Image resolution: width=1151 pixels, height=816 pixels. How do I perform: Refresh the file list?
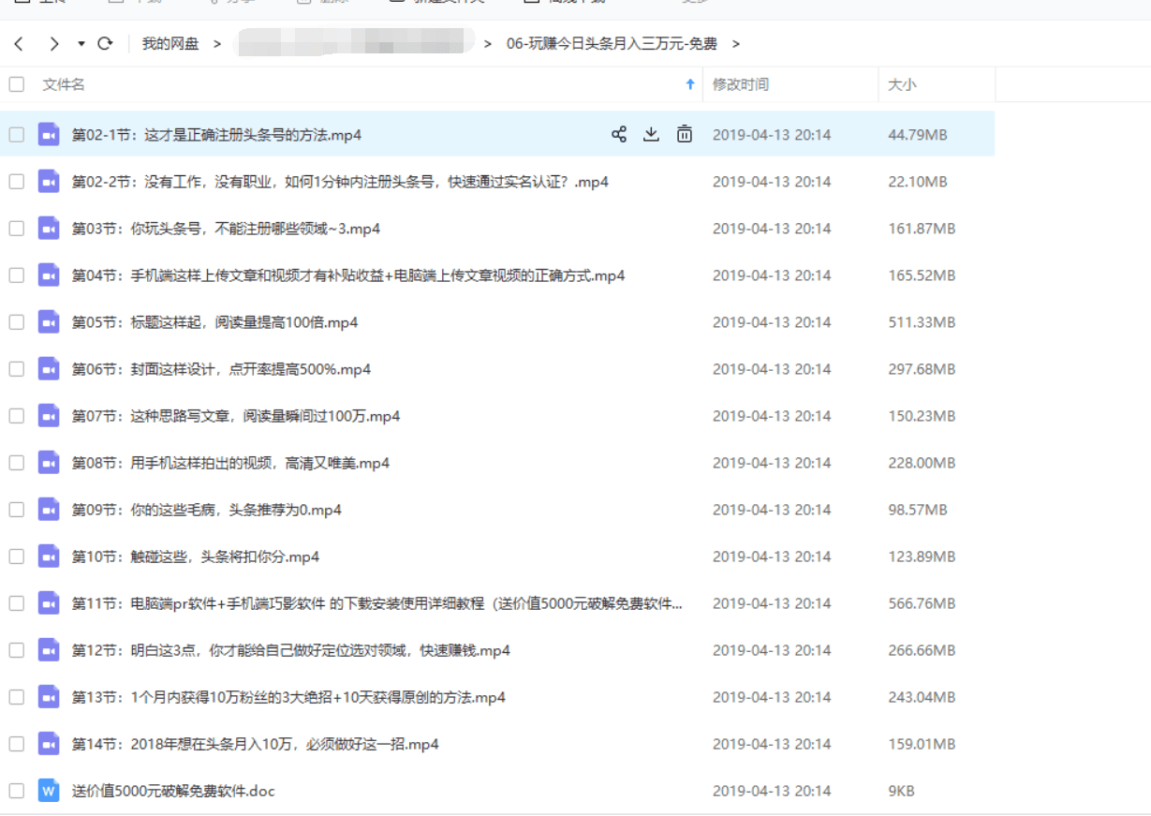(x=103, y=43)
